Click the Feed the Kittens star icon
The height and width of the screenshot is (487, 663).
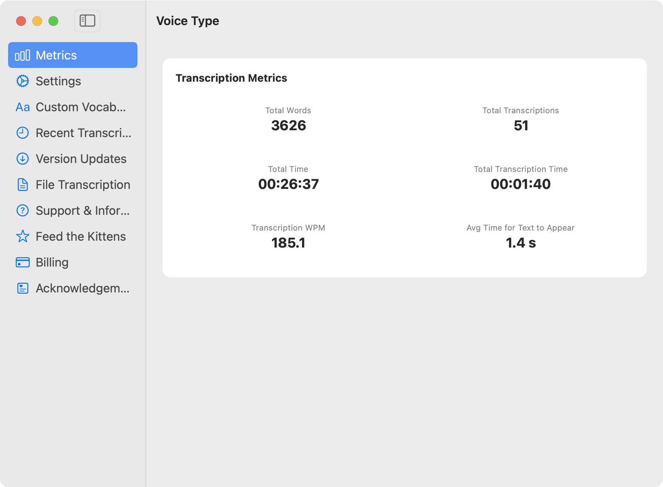[x=23, y=236]
